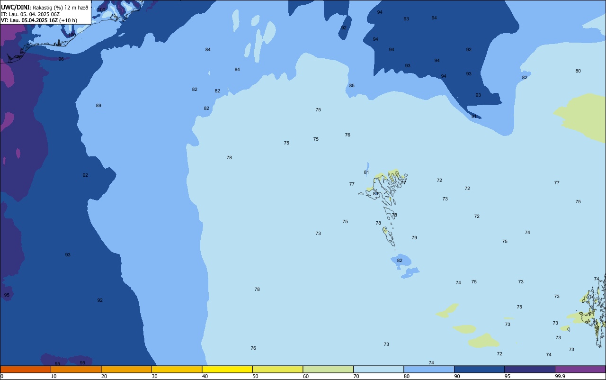Click the map value 79
606x380 pixels.
click(x=414, y=238)
